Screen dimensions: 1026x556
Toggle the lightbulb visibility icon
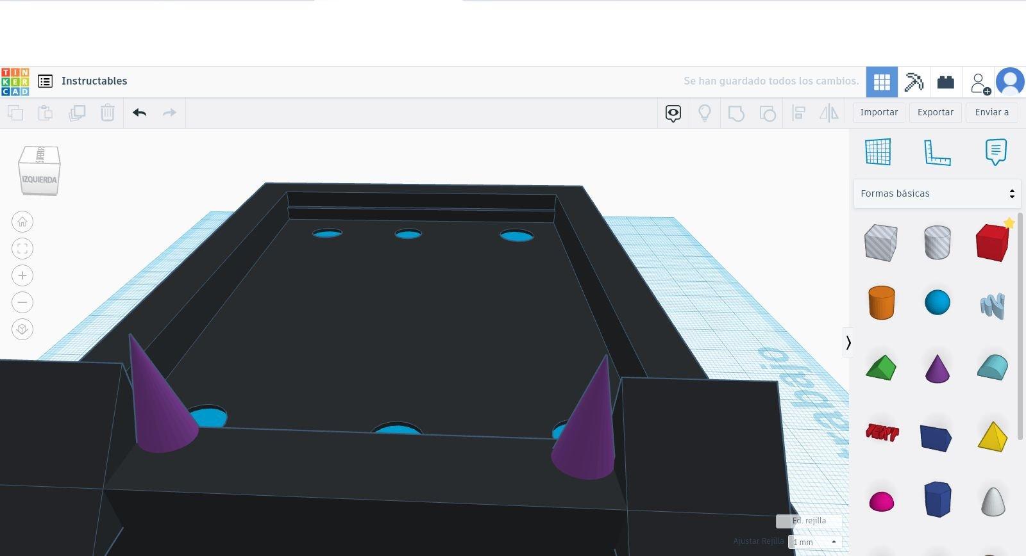[x=705, y=113]
